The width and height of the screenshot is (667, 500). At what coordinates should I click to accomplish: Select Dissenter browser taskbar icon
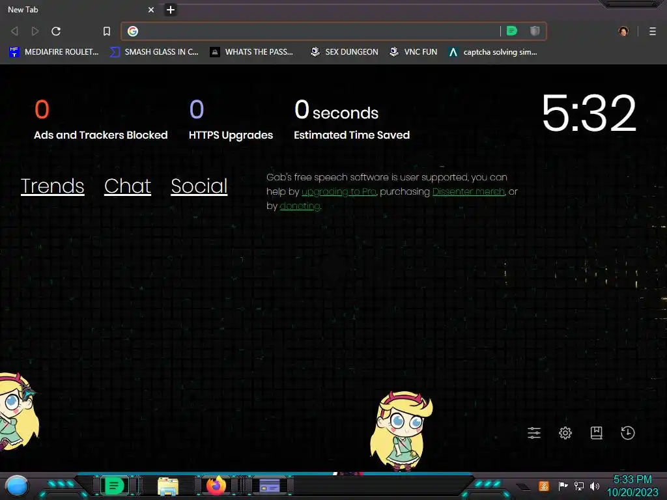(114, 486)
